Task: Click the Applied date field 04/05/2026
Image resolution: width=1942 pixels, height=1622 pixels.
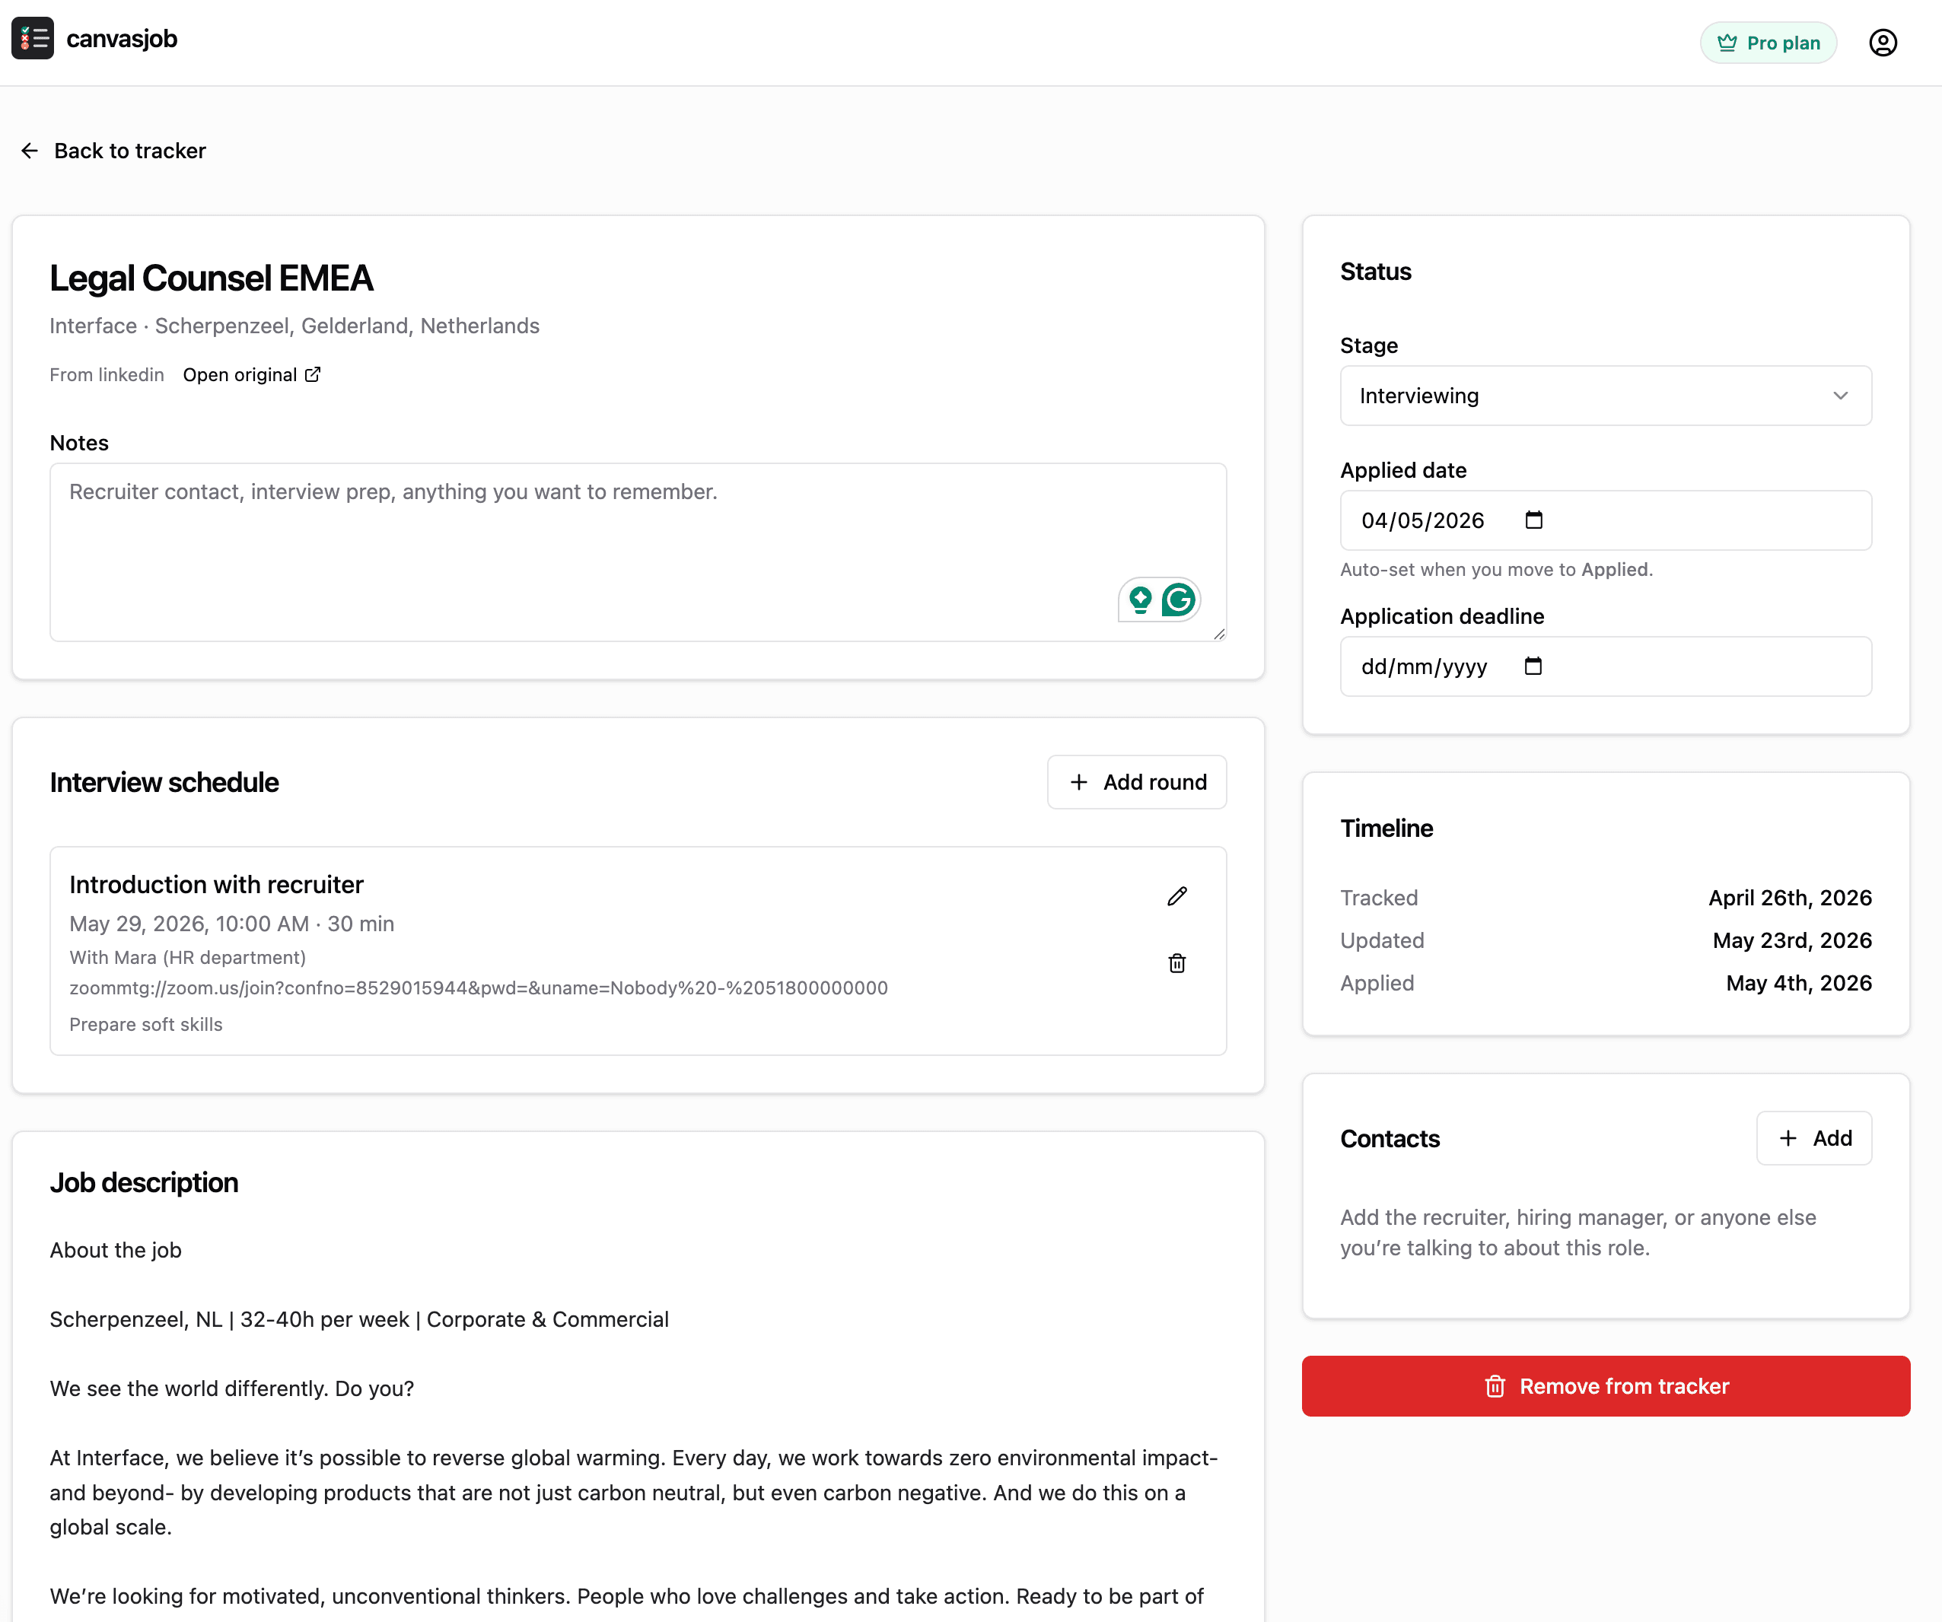Action: click(x=1606, y=520)
